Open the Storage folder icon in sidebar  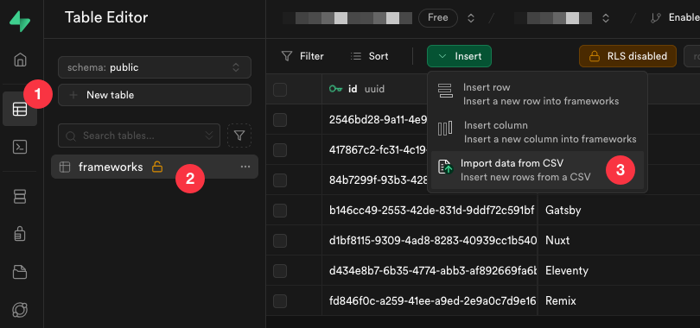(x=20, y=271)
